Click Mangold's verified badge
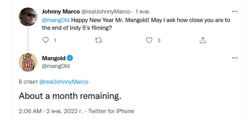Screen dimensions: 250x120 (x=70, y=58)
